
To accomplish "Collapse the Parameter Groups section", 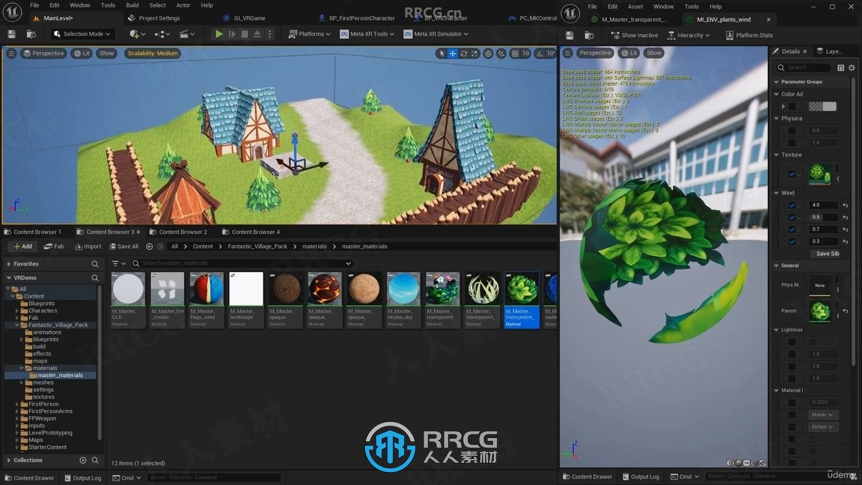I will (776, 82).
